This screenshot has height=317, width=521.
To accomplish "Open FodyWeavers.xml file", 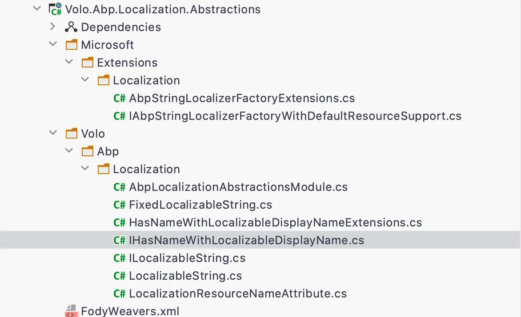I will tap(130, 311).
